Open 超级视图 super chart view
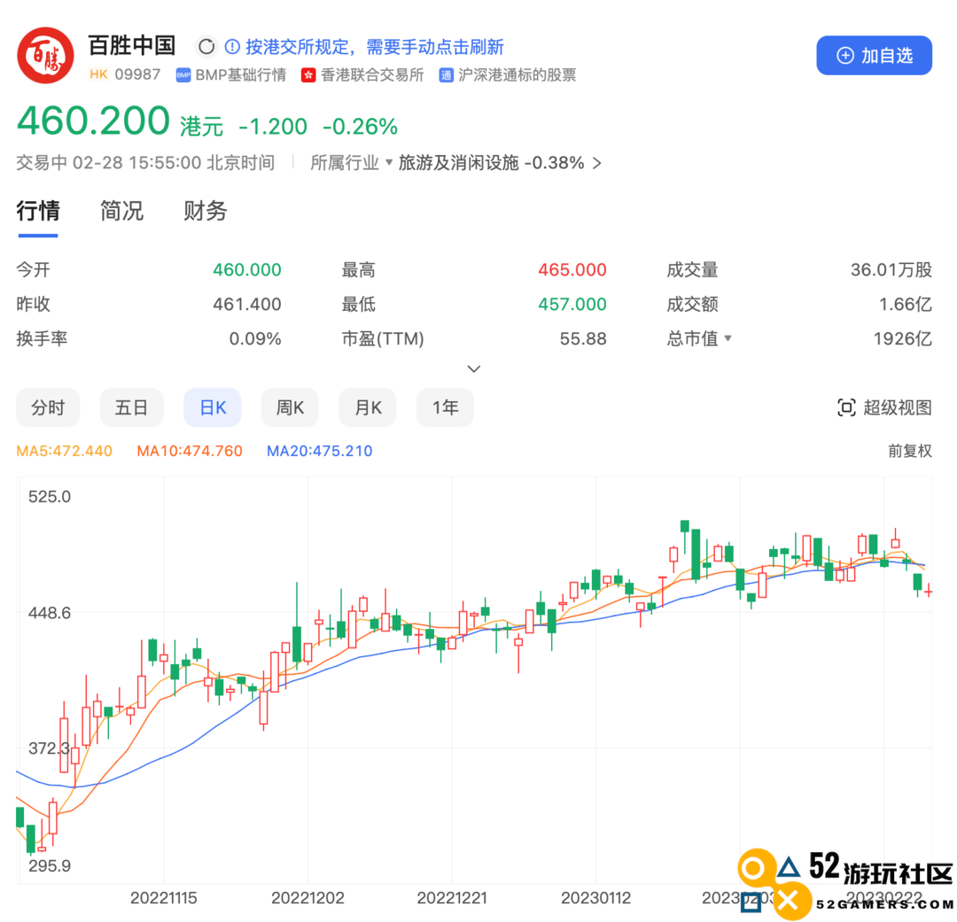This screenshot has height=922, width=957. point(884,407)
